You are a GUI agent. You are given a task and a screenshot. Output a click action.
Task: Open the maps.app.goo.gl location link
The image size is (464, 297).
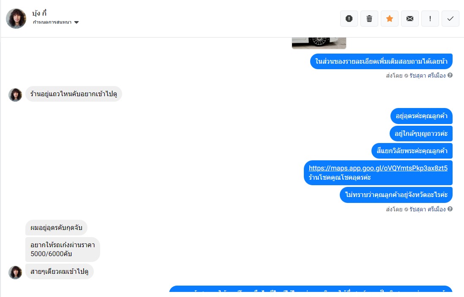pyautogui.click(x=378, y=168)
